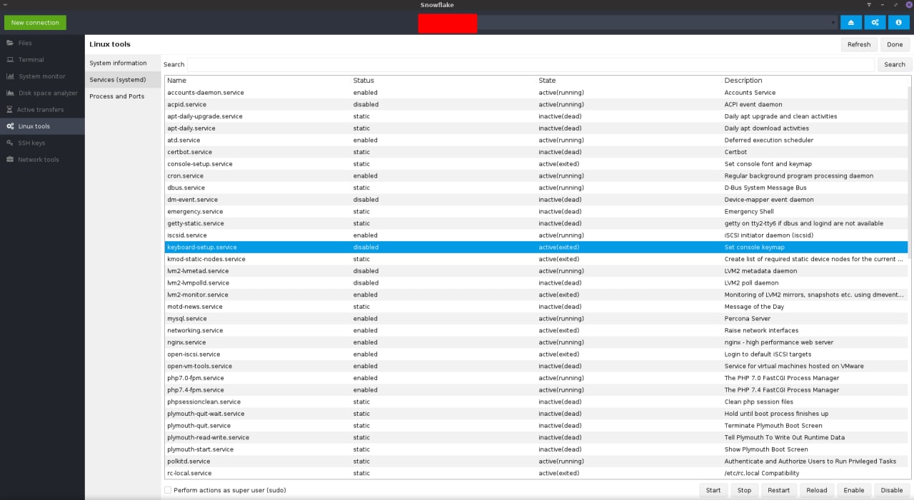Select iscsid.service row
Image resolution: width=914 pixels, height=500 pixels.
tap(536, 235)
